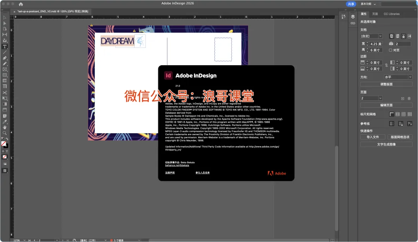Switch to the 页面 tab

tap(375, 14)
